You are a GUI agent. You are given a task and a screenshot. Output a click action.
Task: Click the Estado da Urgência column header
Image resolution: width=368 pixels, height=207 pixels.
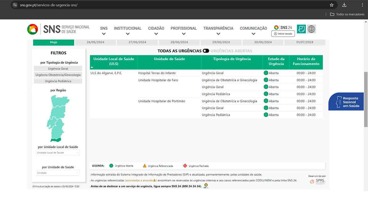276,62
